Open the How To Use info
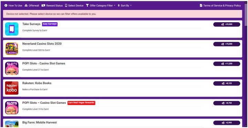The width and height of the screenshot is (248, 128). coord(13,5)
